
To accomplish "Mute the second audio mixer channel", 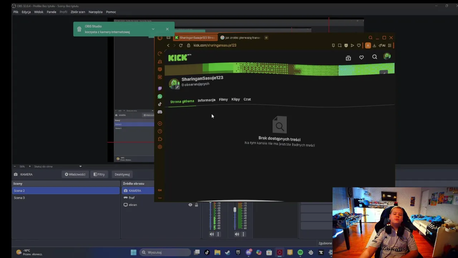I will 237,234.
